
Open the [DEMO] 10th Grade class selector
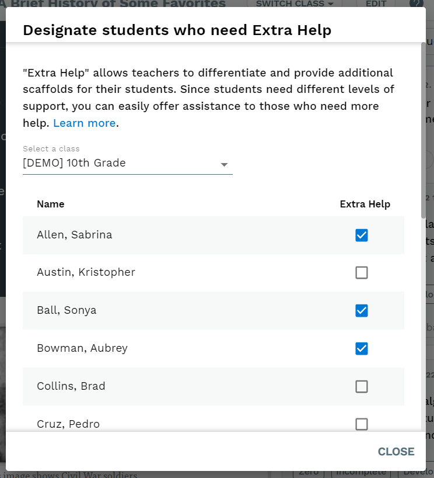point(128,164)
